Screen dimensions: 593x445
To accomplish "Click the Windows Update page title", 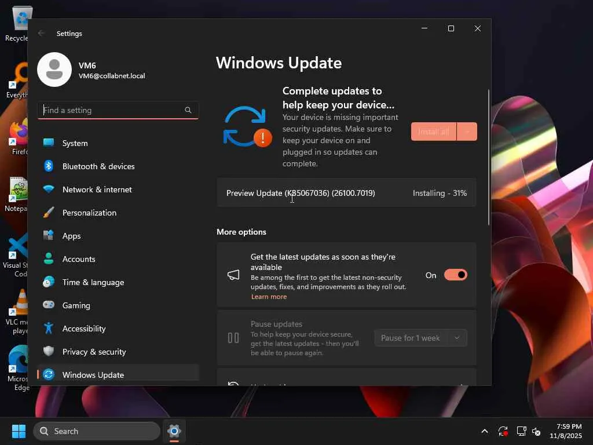I will [x=279, y=63].
